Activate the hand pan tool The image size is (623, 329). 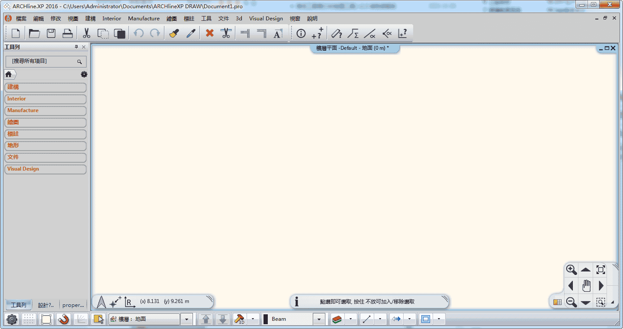(586, 286)
